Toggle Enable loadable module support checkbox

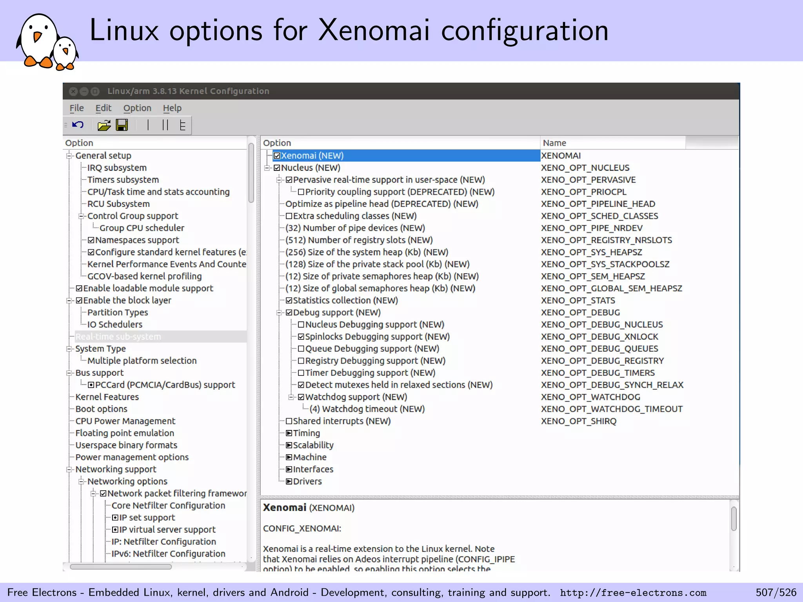click(x=79, y=288)
